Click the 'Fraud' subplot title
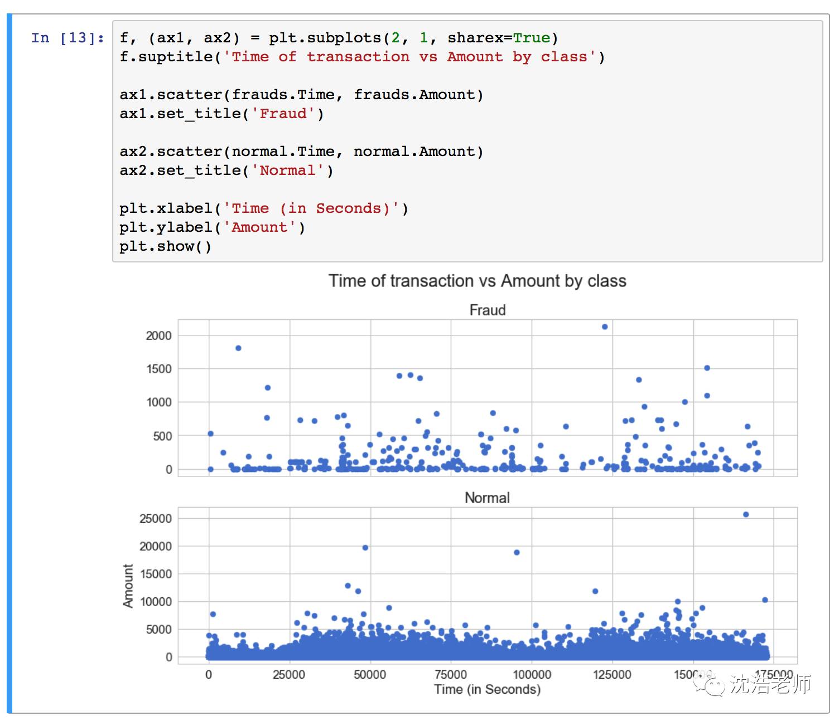 [487, 310]
